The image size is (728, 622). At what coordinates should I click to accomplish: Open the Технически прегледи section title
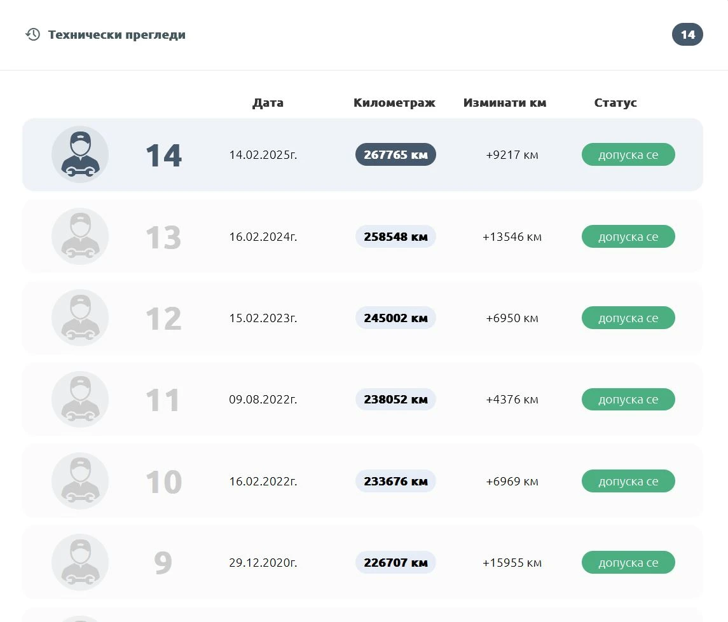click(117, 35)
